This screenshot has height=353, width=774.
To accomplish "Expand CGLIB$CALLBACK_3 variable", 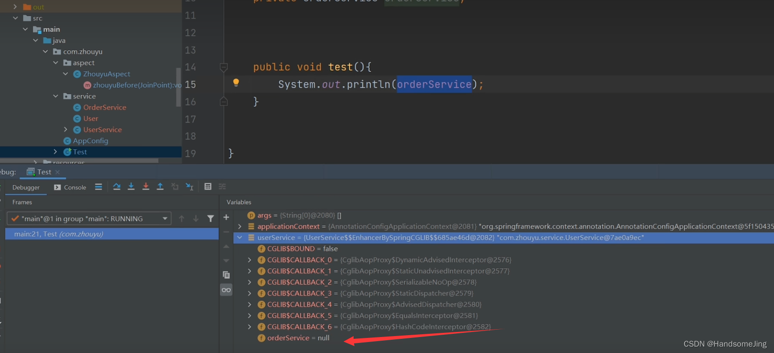I will click(250, 293).
